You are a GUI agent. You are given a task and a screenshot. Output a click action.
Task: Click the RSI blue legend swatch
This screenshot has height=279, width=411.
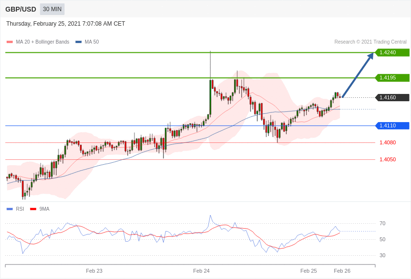click(x=10, y=209)
